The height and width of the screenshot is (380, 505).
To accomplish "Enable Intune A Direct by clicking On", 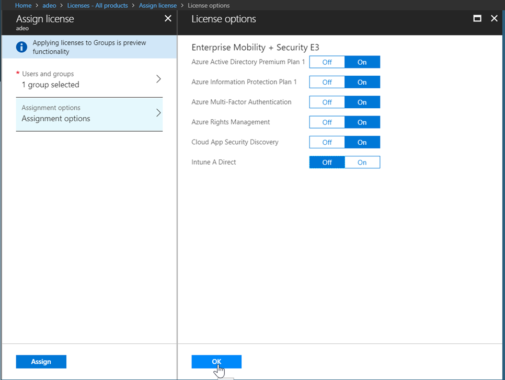I will tap(362, 163).
